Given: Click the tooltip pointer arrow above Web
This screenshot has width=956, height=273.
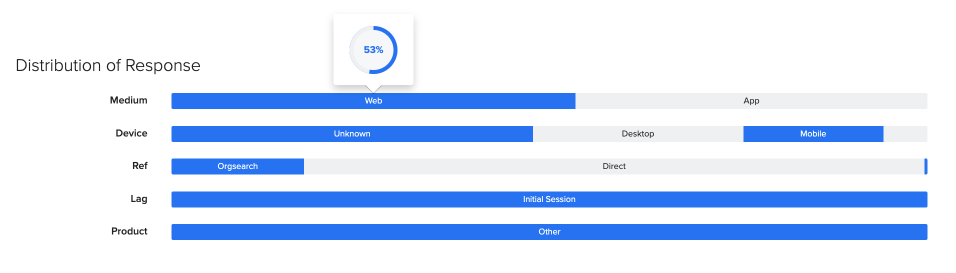Looking at the screenshot, I should [x=373, y=88].
